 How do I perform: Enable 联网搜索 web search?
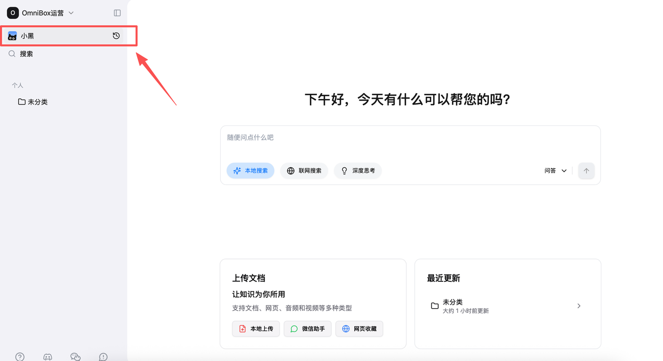point(304,170)
